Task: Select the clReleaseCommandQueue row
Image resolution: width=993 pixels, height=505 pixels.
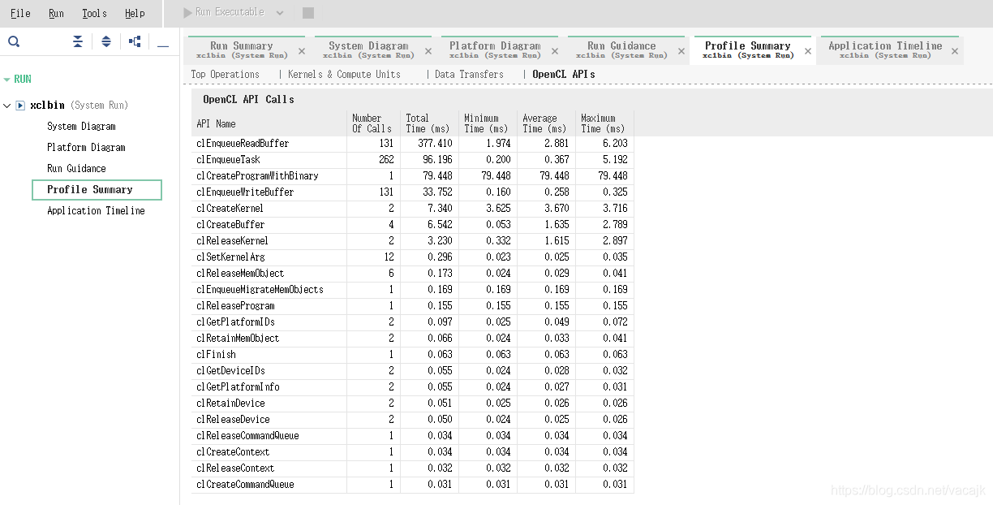Action: click(412, 436)
